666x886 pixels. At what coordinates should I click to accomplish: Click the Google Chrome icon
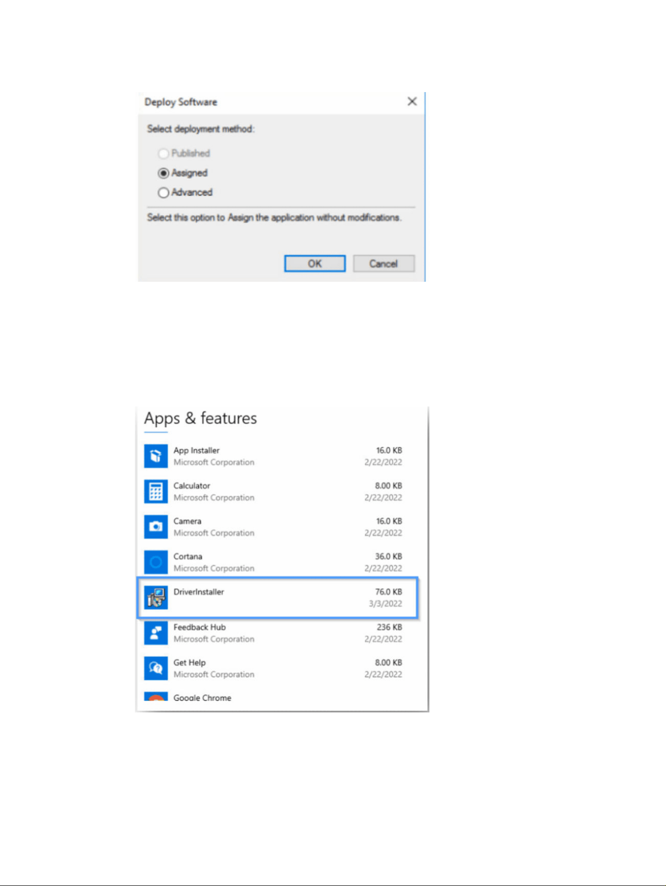pyautogui.click(x=156, y=697)
